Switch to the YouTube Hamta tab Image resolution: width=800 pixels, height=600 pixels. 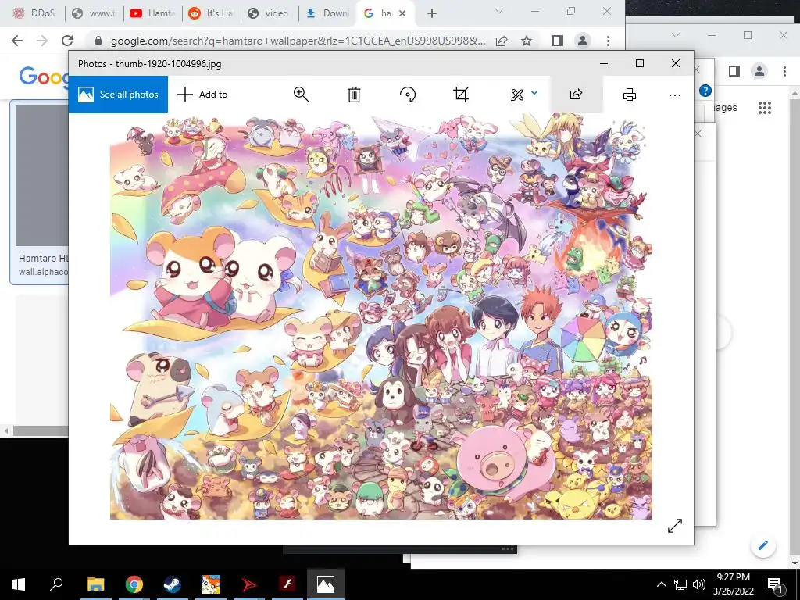152,13
